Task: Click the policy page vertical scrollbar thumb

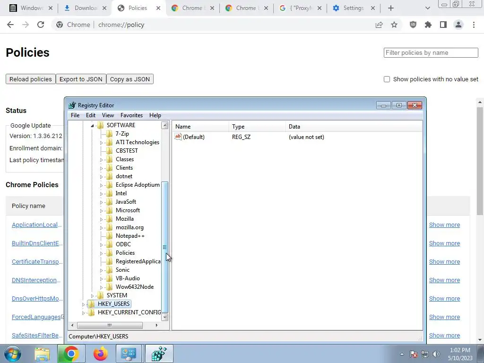Action: point(480,161)
